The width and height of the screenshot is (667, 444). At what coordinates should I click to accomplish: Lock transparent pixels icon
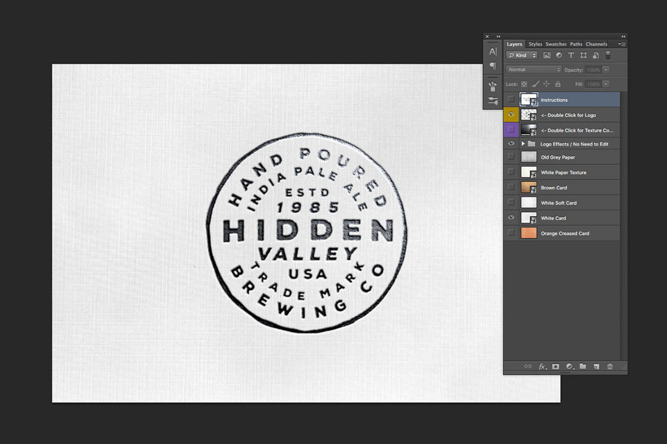524,84
